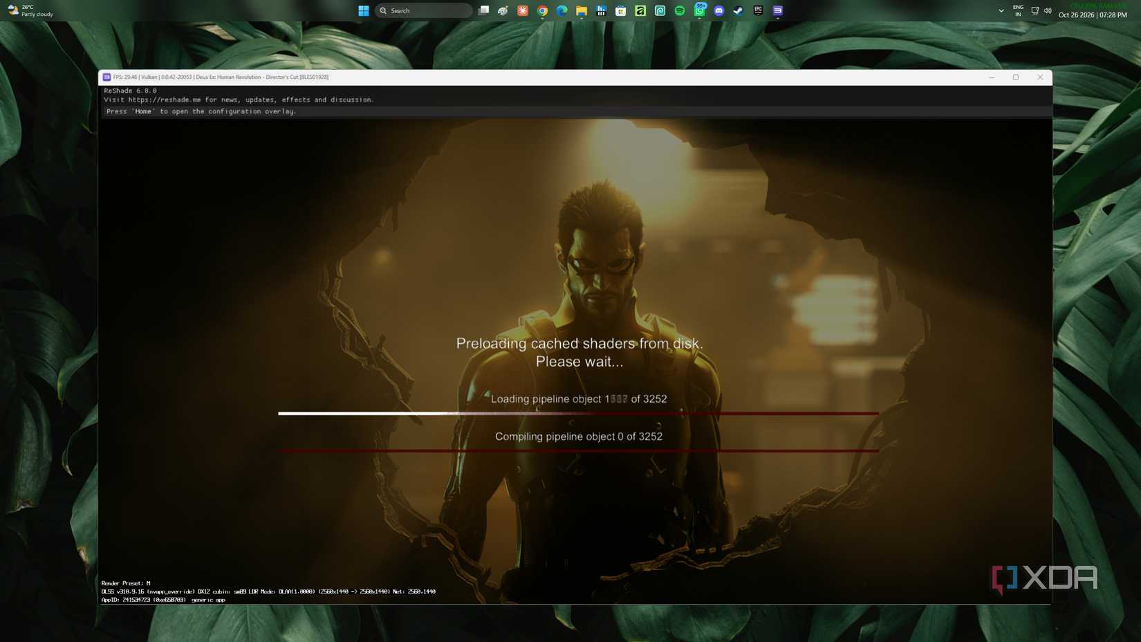Click the taskbar Search box

424,10
